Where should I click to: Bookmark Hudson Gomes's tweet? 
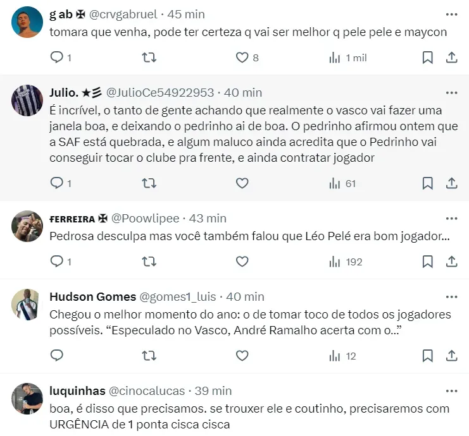pos(428,356)
